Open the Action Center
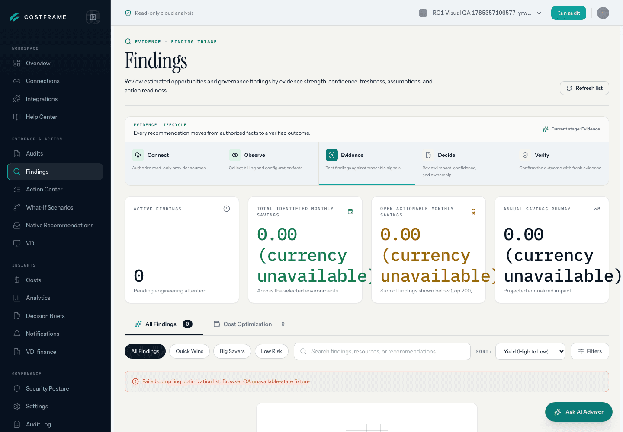623x432 pixels. [x=55, y=190]
